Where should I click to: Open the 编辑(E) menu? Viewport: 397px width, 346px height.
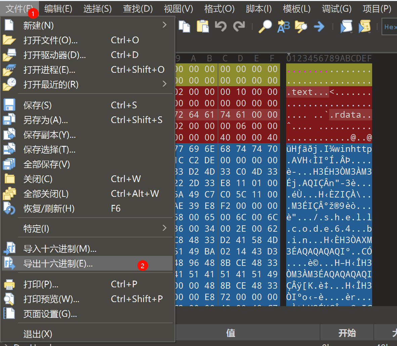click(x=58, y=9)
